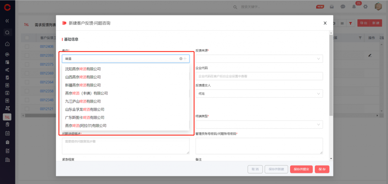This screenshot has width=388, height=184.
Task: Open the notification bell with badge
Action: pyautogui.click(x=354, y=6)
